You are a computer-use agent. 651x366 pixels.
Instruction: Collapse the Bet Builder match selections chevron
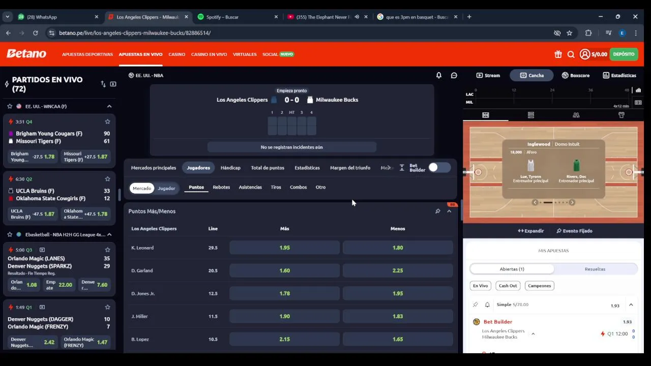[x=533, y=334]
